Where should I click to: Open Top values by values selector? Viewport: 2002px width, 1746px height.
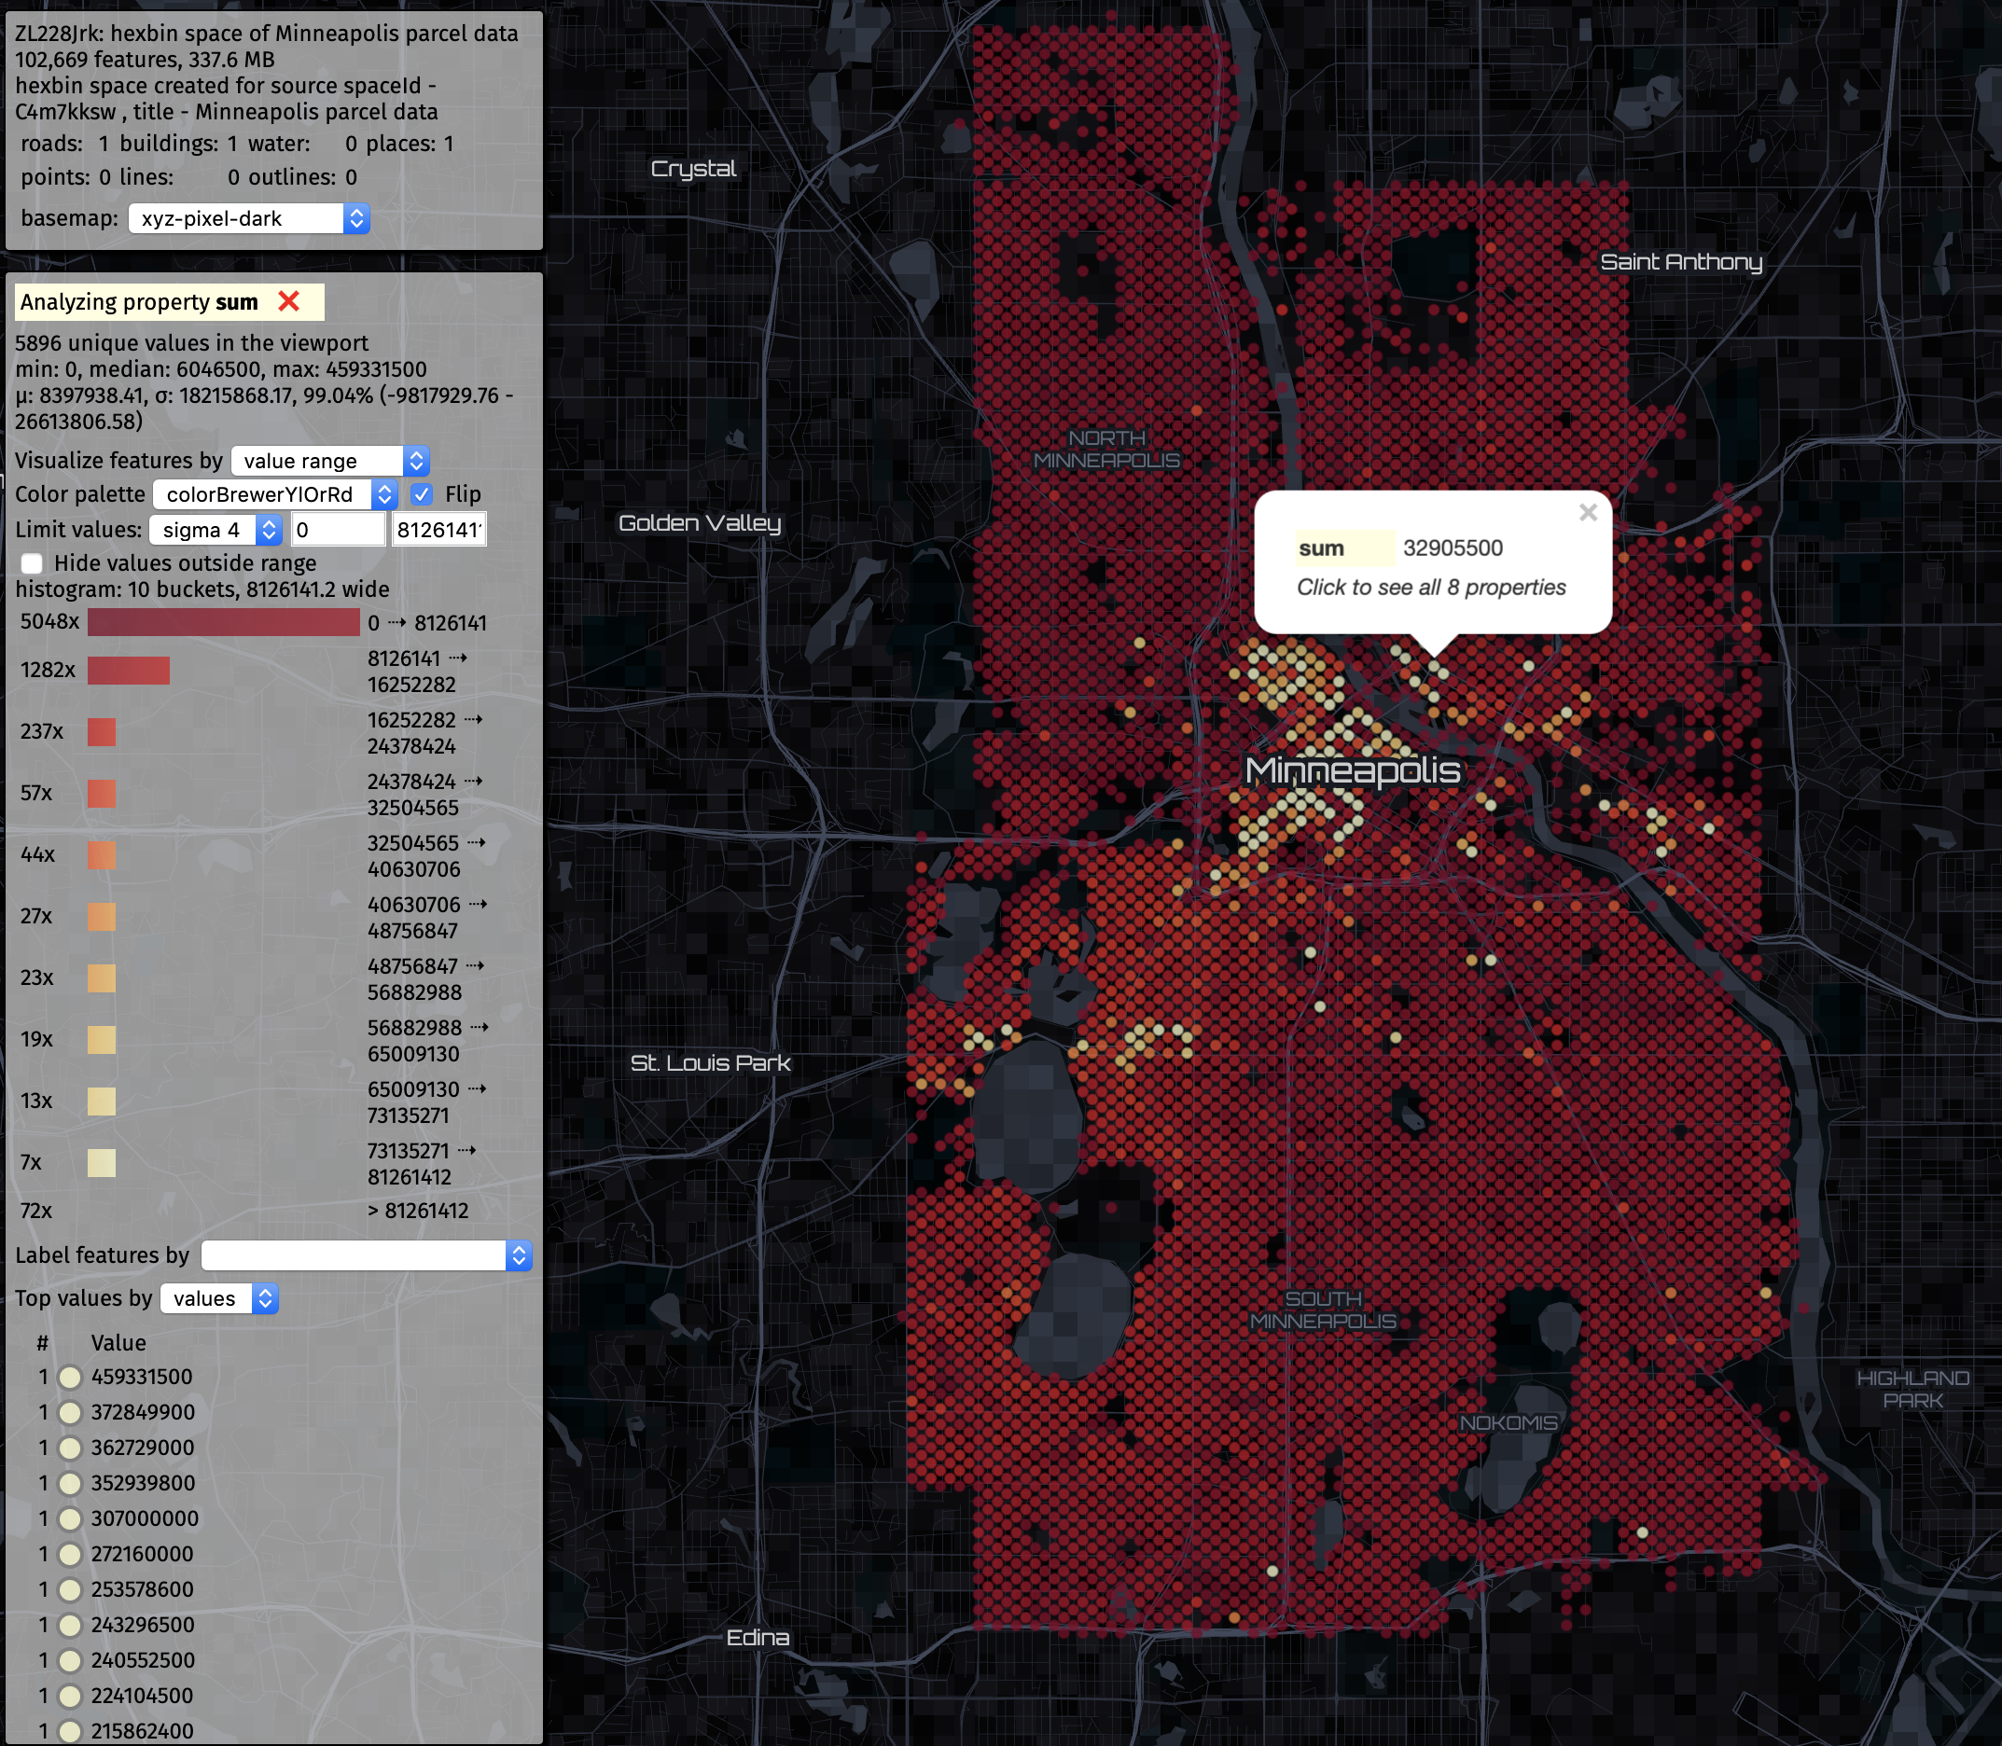coord(218,1299)
